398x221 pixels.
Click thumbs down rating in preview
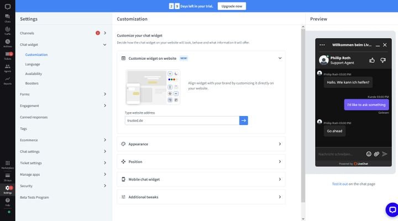[383, 60]
